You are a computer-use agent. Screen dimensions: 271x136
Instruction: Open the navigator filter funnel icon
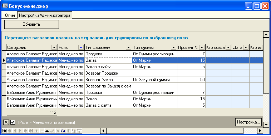tap(79, 131)
